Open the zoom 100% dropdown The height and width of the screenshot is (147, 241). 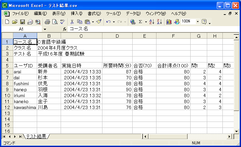[198, 21]
